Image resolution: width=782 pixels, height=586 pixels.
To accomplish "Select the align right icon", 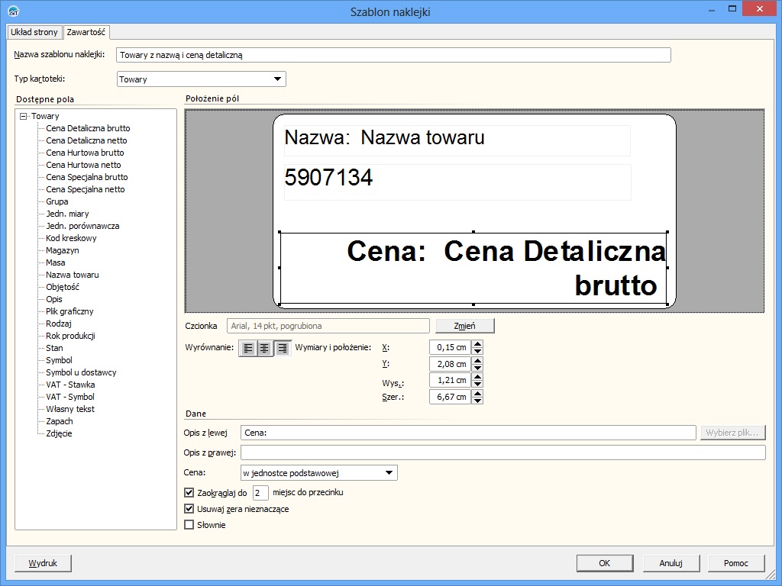I will click(283, 348).
